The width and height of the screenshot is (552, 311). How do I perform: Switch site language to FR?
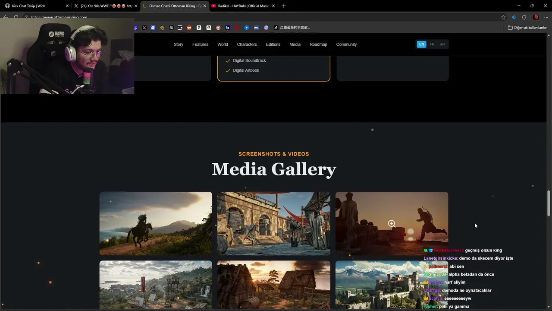tap(432, 44)
